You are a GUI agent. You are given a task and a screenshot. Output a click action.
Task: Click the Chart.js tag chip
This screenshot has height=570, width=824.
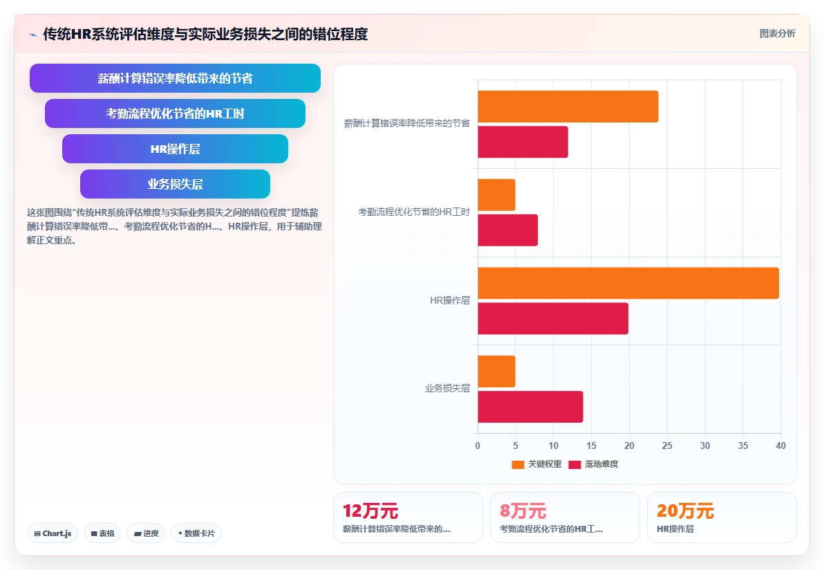(x=53, y=533)
